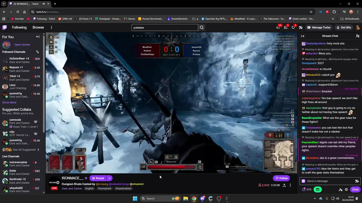The height and width of the screenshot is (203, 362).
Task: Open the Games bookmark folder
Action: point(130,19)
